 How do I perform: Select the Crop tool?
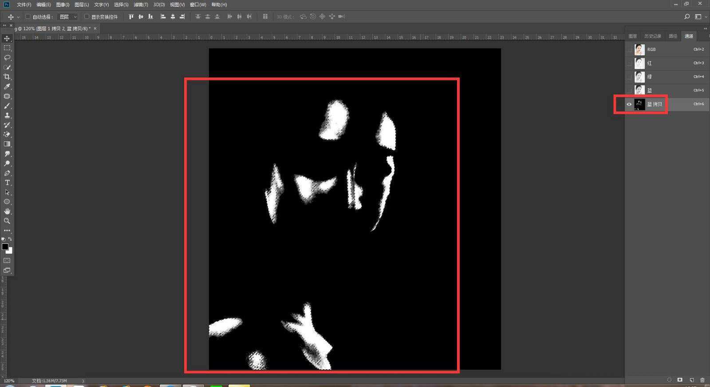pyautogui.click(x=7, y=77)
